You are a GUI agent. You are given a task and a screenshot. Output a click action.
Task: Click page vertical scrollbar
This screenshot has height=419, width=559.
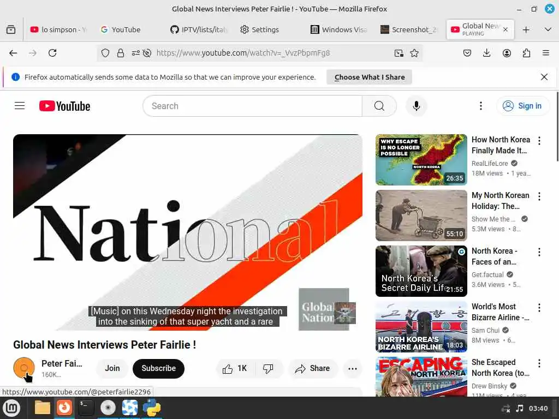point(557,127)
